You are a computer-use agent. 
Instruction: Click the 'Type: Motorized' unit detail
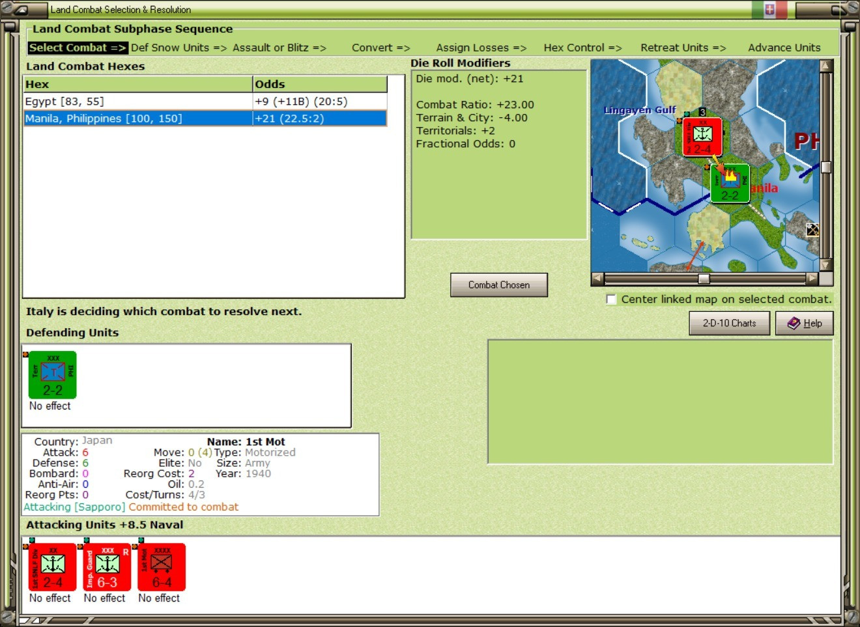click(x=255, y=453)
